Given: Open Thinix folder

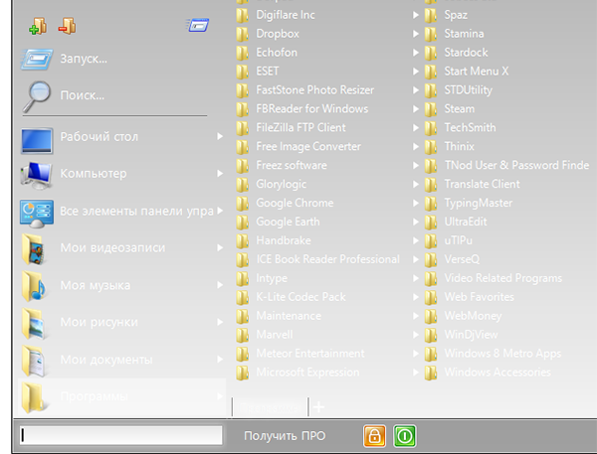Looking at the screenshot, I should pos(509,146).
